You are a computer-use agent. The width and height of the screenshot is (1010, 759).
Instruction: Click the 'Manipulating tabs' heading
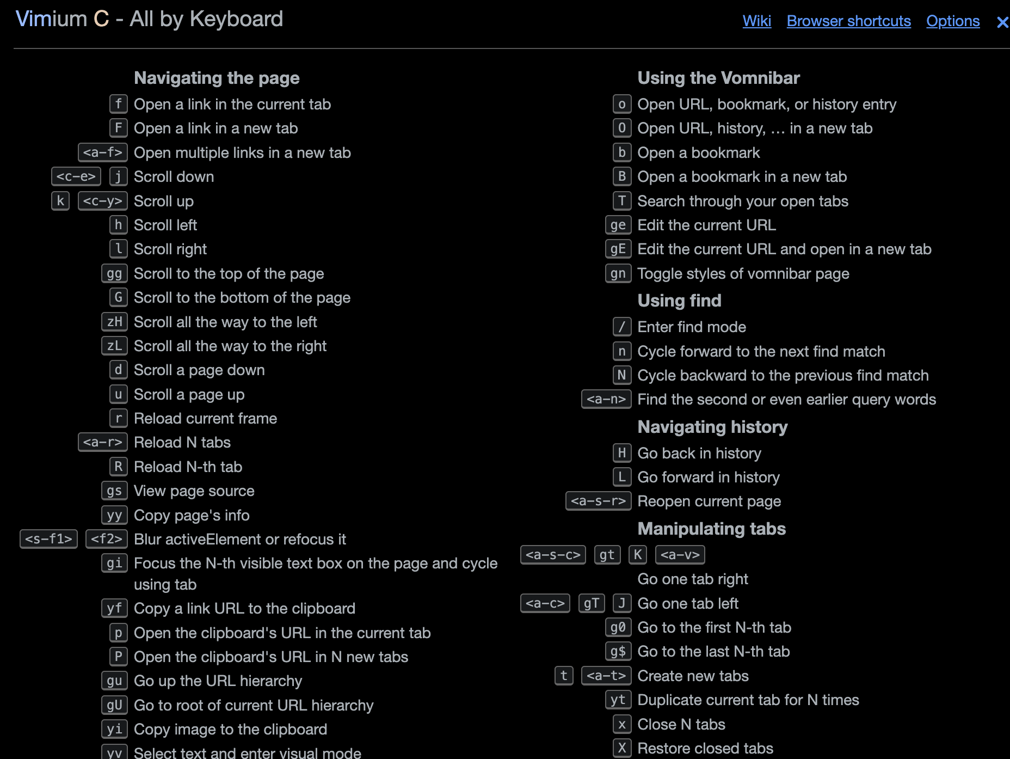click(711, 529)
